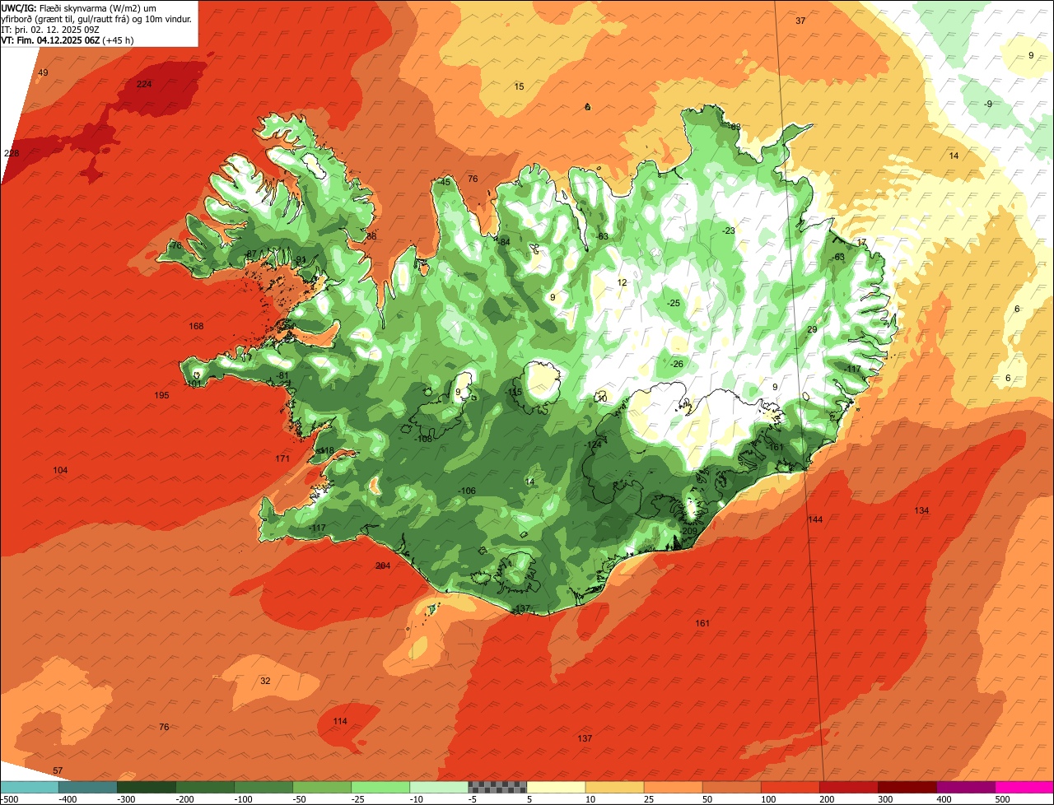The image size is (1054, 805).
Task: Select the '49' value below the header box
Action: (44, 73)
